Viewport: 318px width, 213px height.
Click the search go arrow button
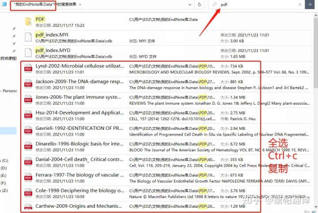click(310, 5)
